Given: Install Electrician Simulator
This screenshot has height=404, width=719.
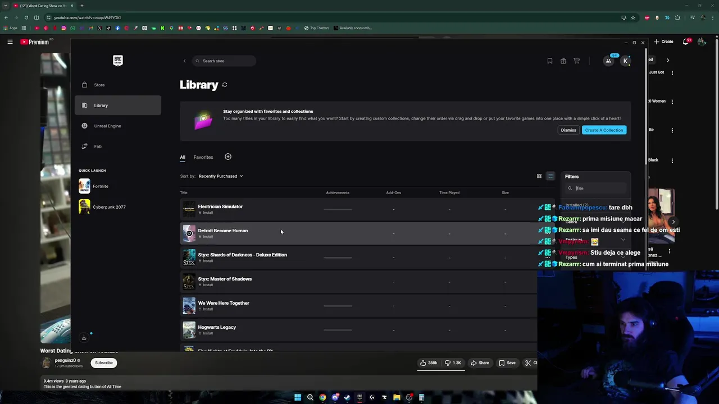Looking at the screenshot, I should 206,213.
